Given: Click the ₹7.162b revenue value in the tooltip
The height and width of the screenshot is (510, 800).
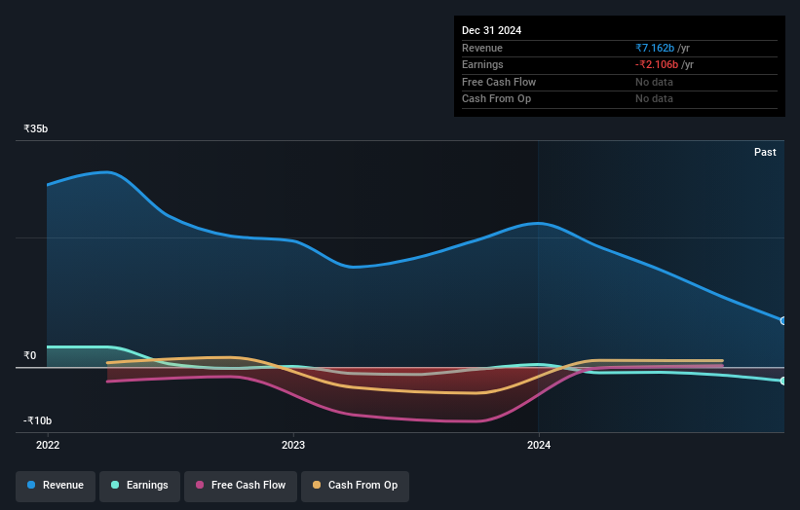Looking at the screenshot, I should point(655,48).
